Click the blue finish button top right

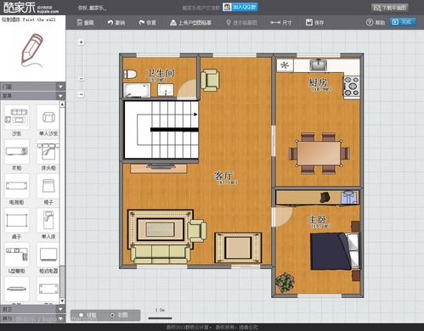pos(403,22)
